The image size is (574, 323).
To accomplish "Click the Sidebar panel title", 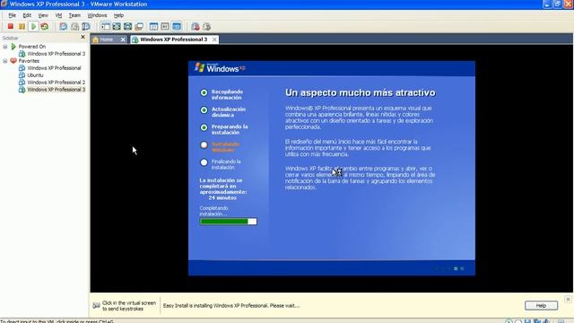I will point(10,38).
